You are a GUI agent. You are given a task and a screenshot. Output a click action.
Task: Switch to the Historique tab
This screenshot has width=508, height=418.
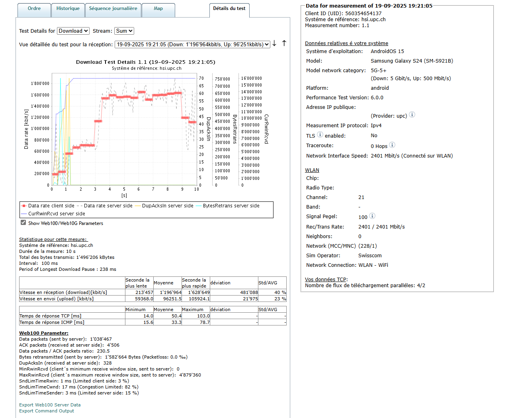pyautogui.click(x=68, y=9)
